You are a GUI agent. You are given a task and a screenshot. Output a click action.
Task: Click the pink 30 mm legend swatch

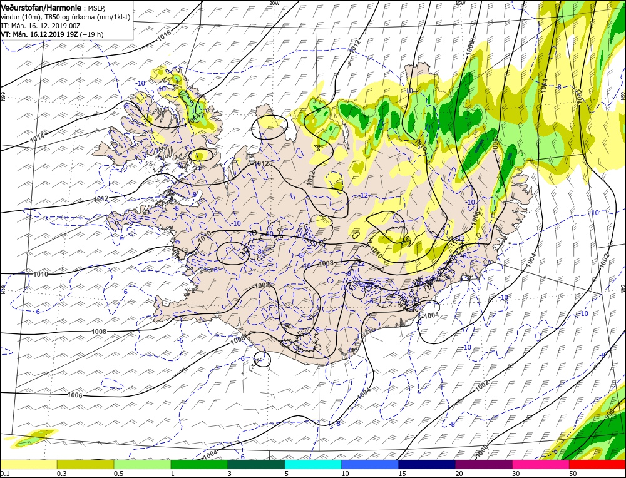(541, 464)
